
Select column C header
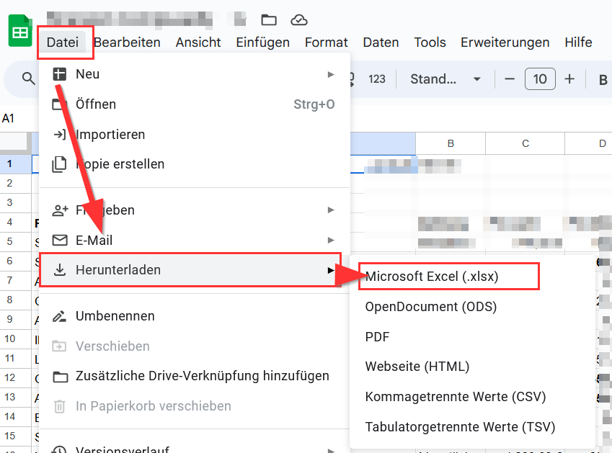coord(525,144)
